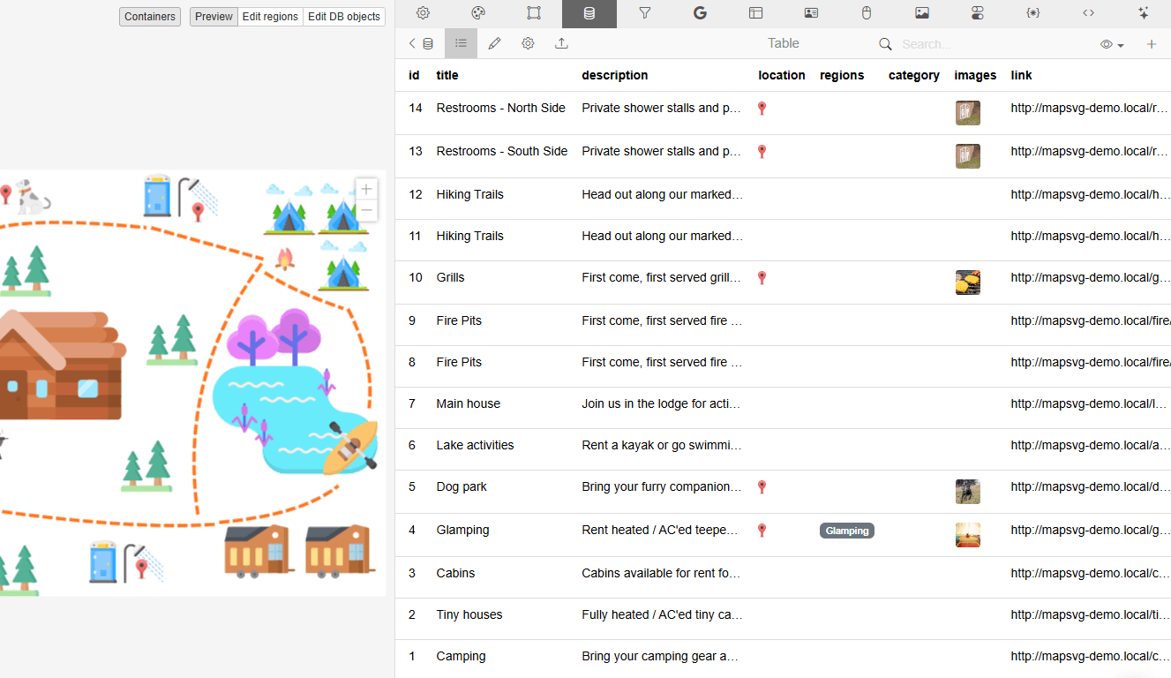Click plus icon to add new record
Image resolution: width=1171 pixels, height=678 pixels.
coord(1151,44)
